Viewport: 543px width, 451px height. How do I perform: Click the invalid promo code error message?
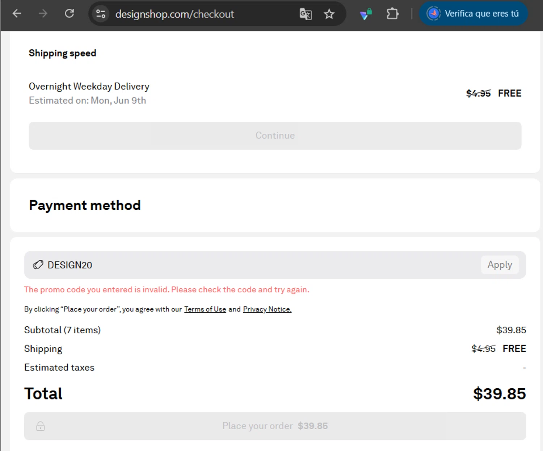pos(167,289)
